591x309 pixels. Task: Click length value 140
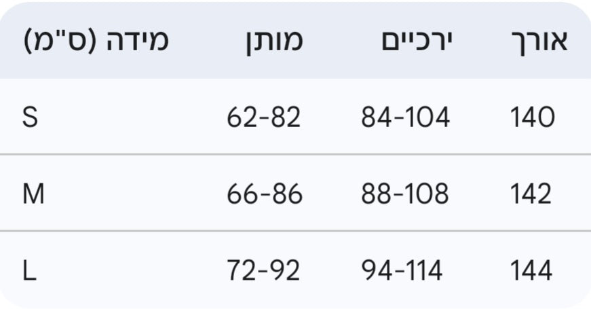tap(532, 118)
